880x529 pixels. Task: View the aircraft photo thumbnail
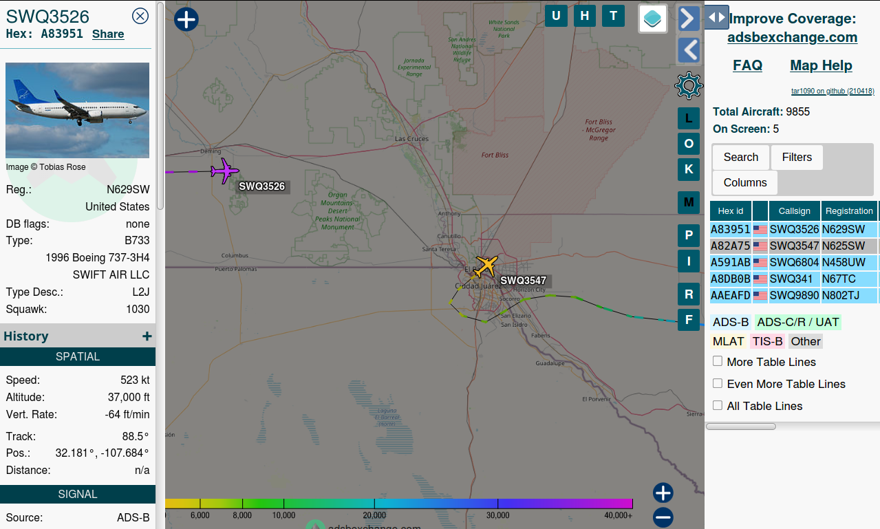click(77, 110)
